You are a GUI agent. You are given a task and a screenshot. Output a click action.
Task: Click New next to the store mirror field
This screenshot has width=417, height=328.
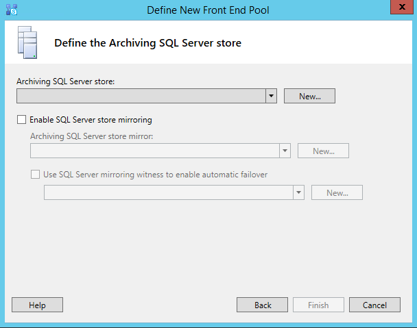pos(323,151)
